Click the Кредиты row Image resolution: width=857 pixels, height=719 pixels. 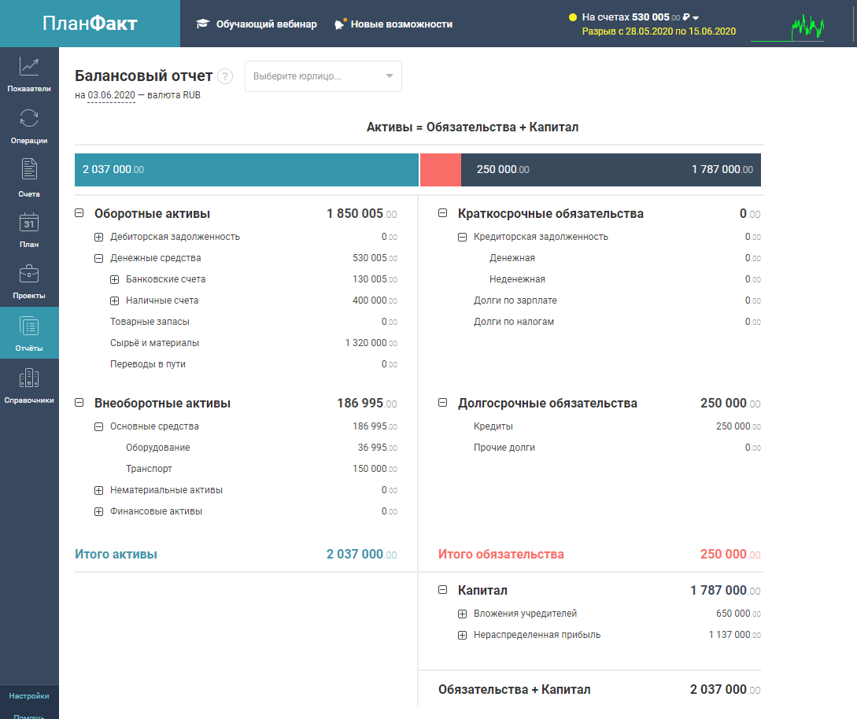(x=617, y=426)
